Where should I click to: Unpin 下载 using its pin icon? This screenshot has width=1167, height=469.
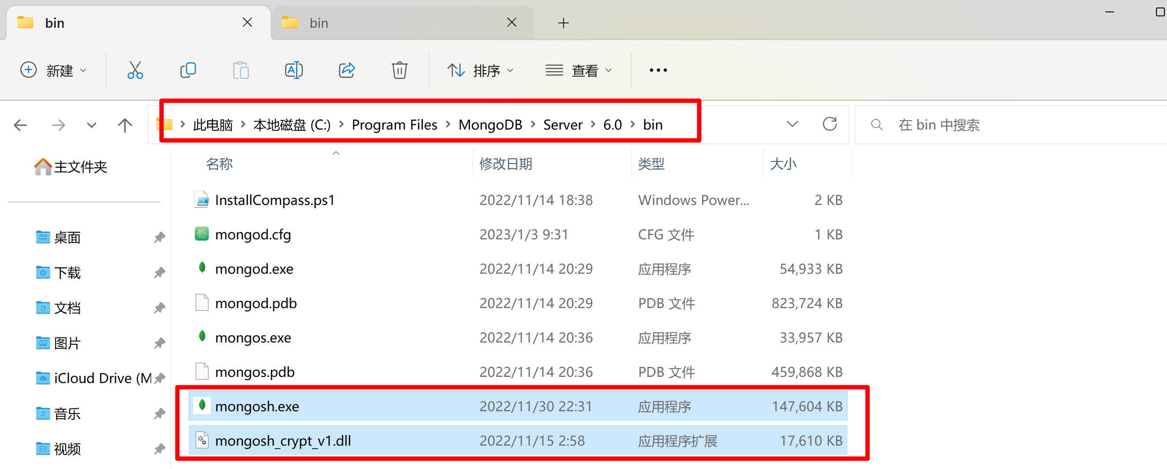point(160,272)
